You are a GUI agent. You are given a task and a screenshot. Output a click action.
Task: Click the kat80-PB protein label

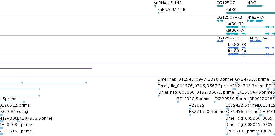[x=237, y=45]
